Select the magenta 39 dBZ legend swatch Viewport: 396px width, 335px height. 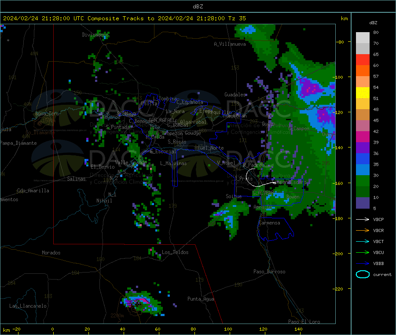pos(363,136)
